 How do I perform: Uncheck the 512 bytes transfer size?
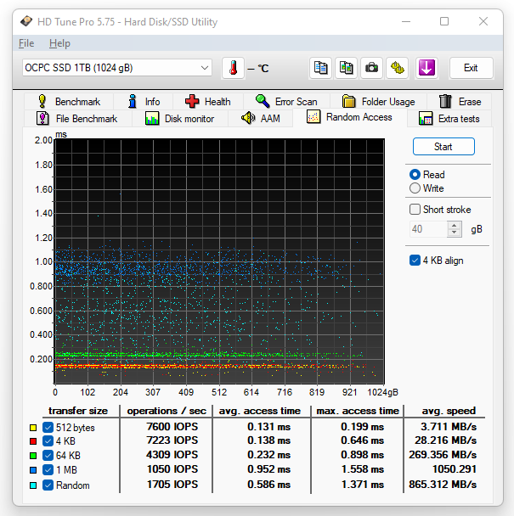[x=48, y=427]
